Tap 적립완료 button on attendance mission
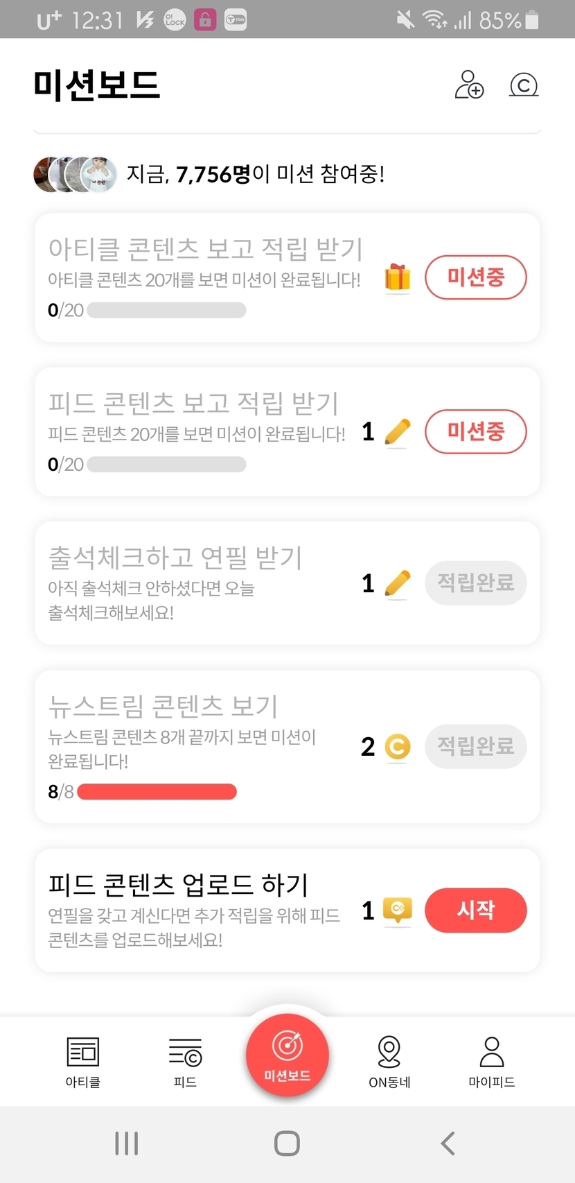The height and width of the screenshot is (1183, 575). [476, 582]
